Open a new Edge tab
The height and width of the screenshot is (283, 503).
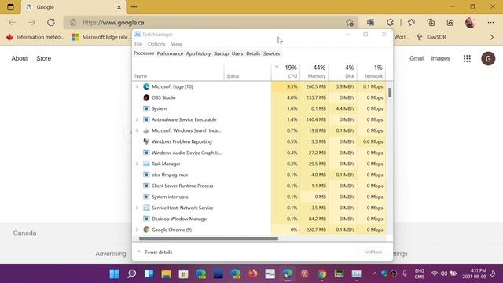point(134,7)
